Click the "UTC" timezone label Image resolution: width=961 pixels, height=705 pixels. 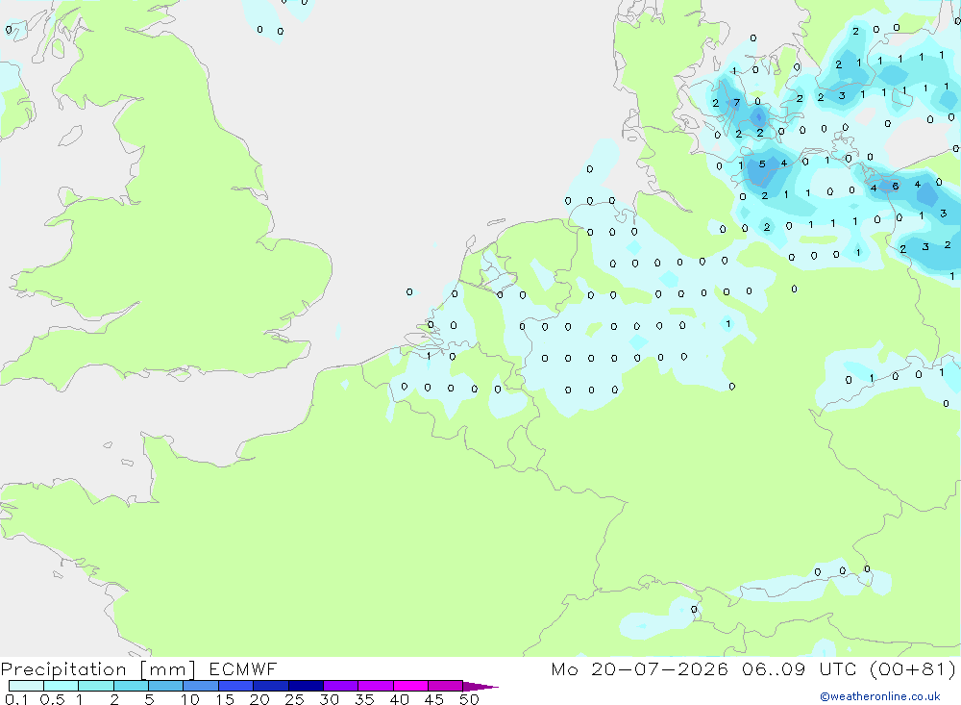(x=838, y=668)
